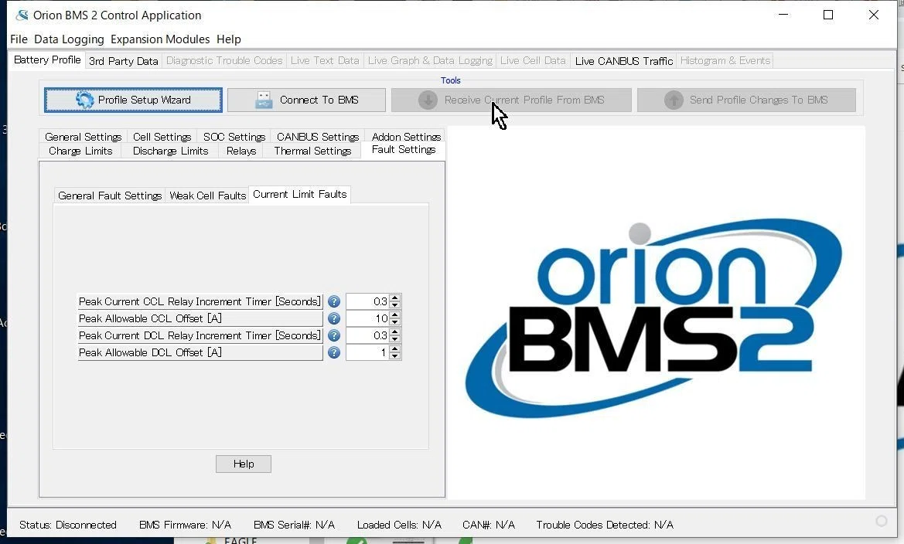Click the Peak Allowable CCL Offset field
The height and width of the screenshot is (544, 904).
pos(368,318)
